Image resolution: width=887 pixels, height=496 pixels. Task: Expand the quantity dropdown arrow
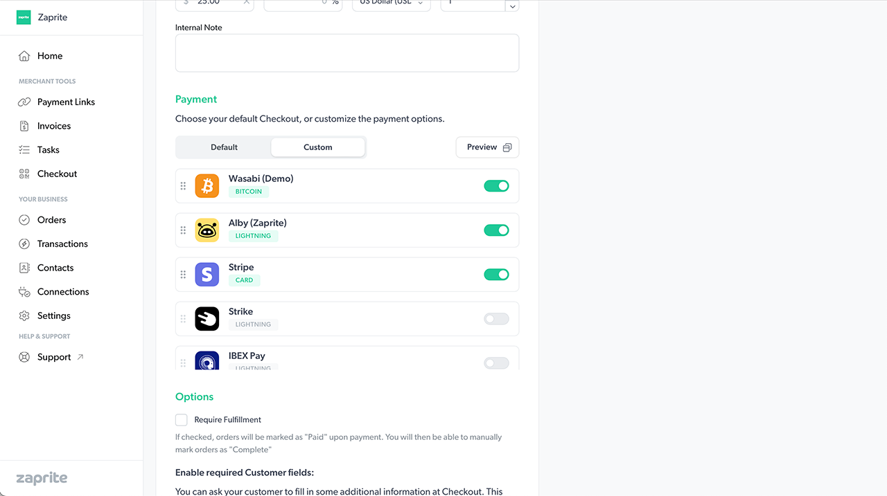point(512,6)
